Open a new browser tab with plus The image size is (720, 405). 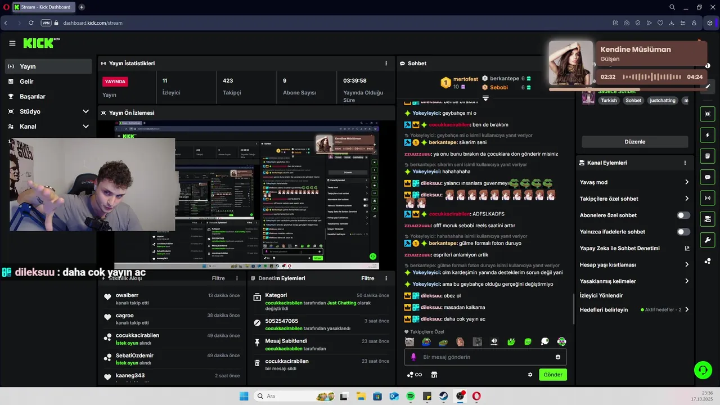(82, 7)
